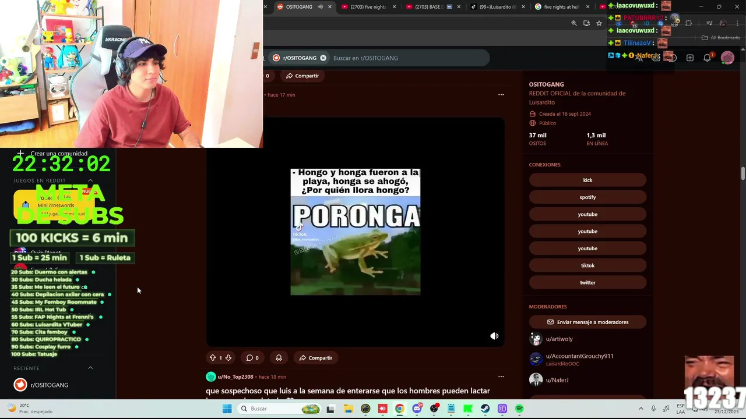This screenshot has height=419, width=746.
Task: Open the Windows Start menu
Action: click(x=227, y=409)
